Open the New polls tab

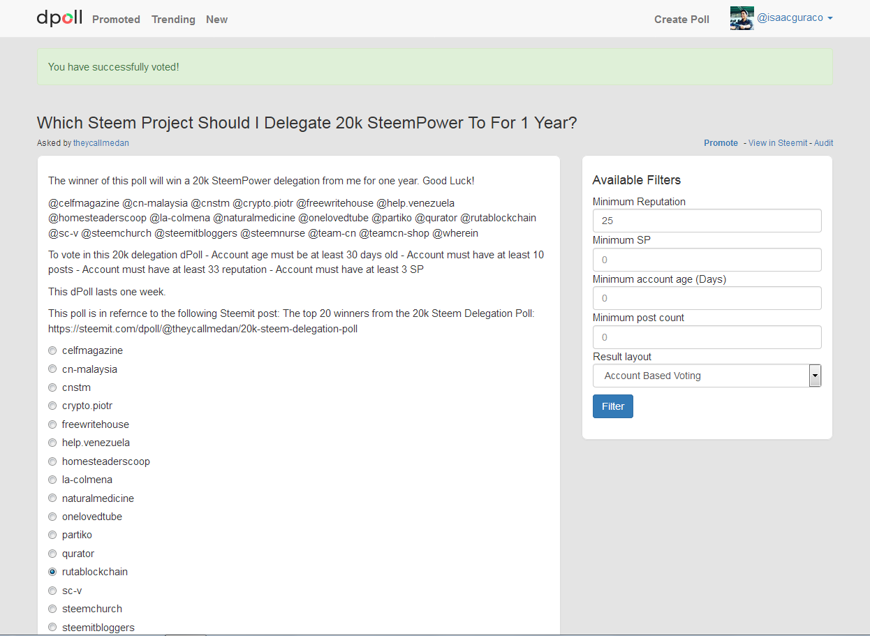pos(216,20)
